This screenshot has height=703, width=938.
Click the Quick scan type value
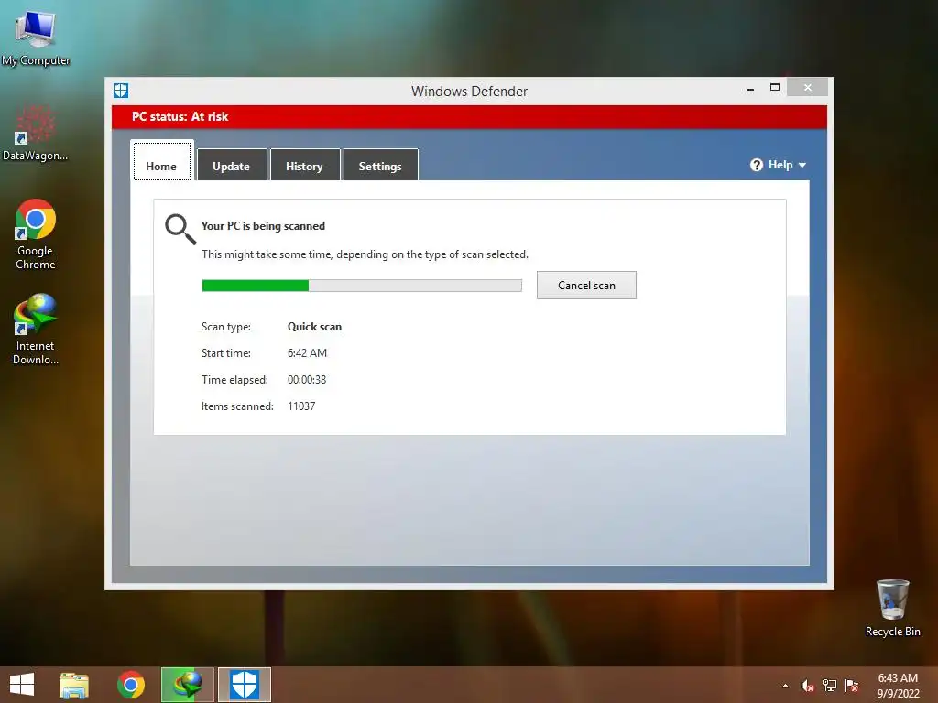pyautogui.click(x=315, y=327)
